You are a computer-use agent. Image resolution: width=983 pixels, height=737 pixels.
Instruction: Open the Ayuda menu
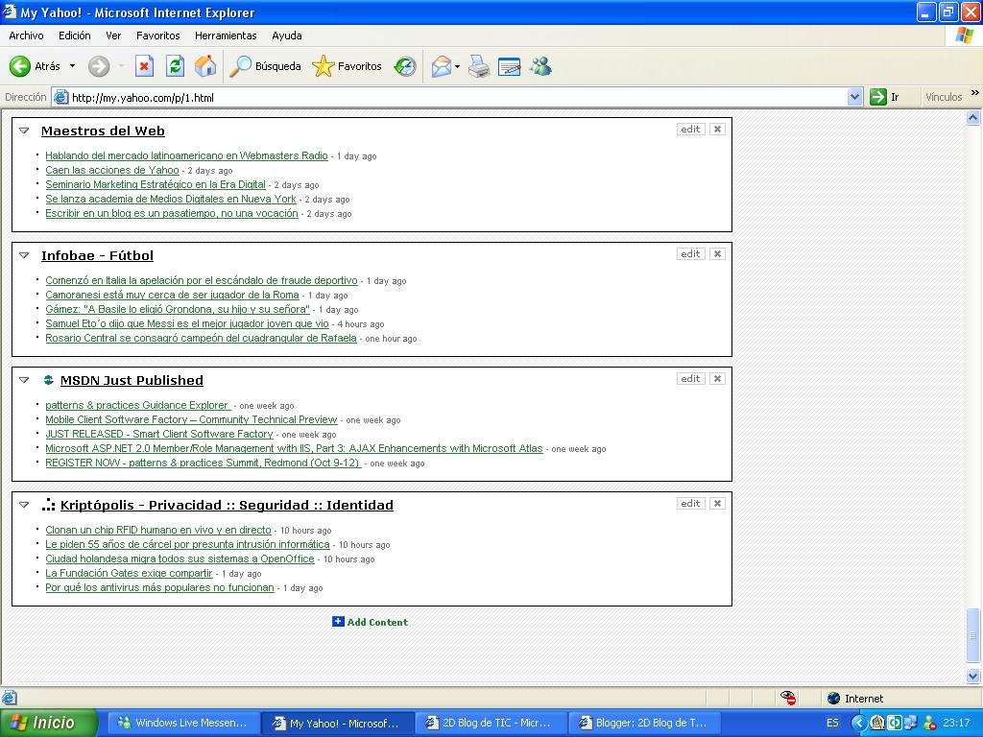point(286,36)
